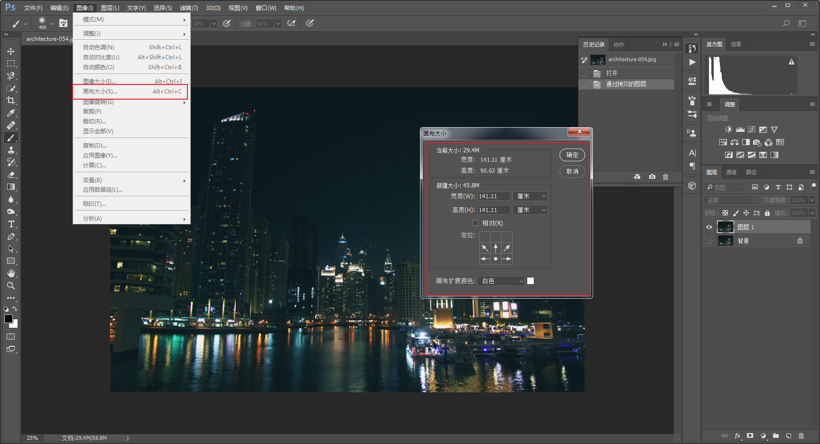Image resolution: width=820 pixels, height=444 pixels.
Task: Select the Eraser tool
Action: (11, 175)
